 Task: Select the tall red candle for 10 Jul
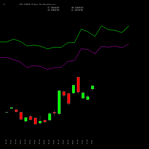click(x=78, y=85)
